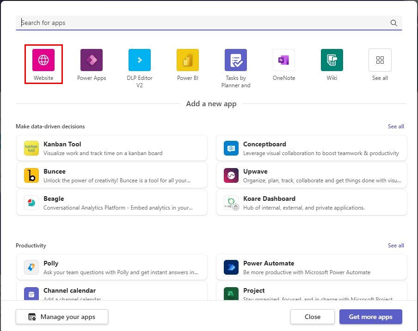Click See all for data-driven decisions

tap(396, 126)
